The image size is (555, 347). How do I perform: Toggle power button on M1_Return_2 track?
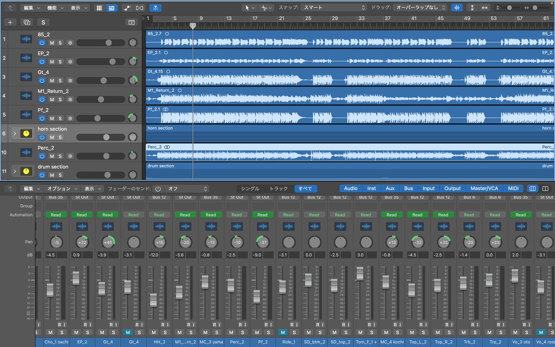pos(42,99)
